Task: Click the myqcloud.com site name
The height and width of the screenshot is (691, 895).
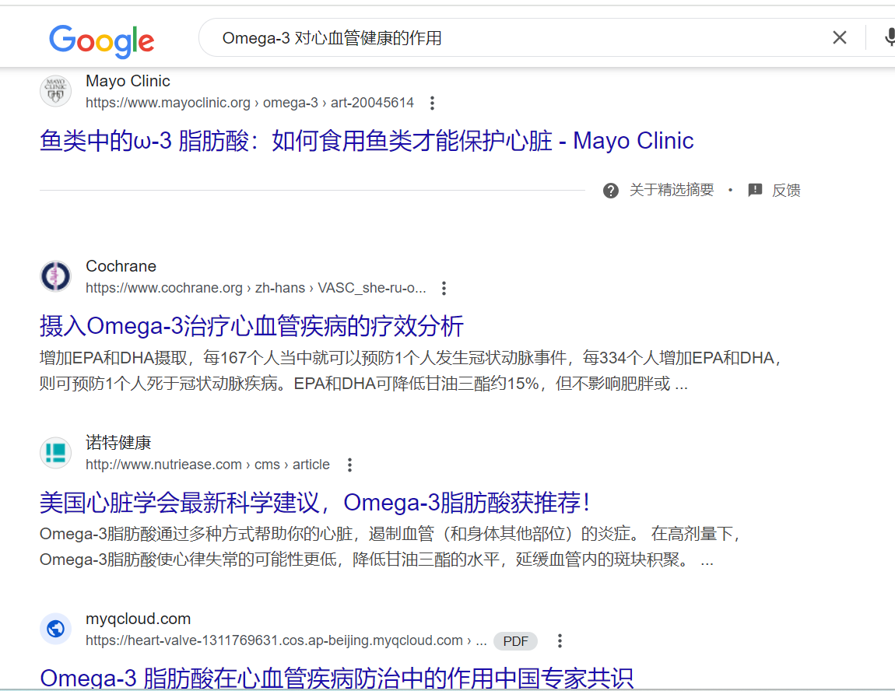Action: point(138,619)
